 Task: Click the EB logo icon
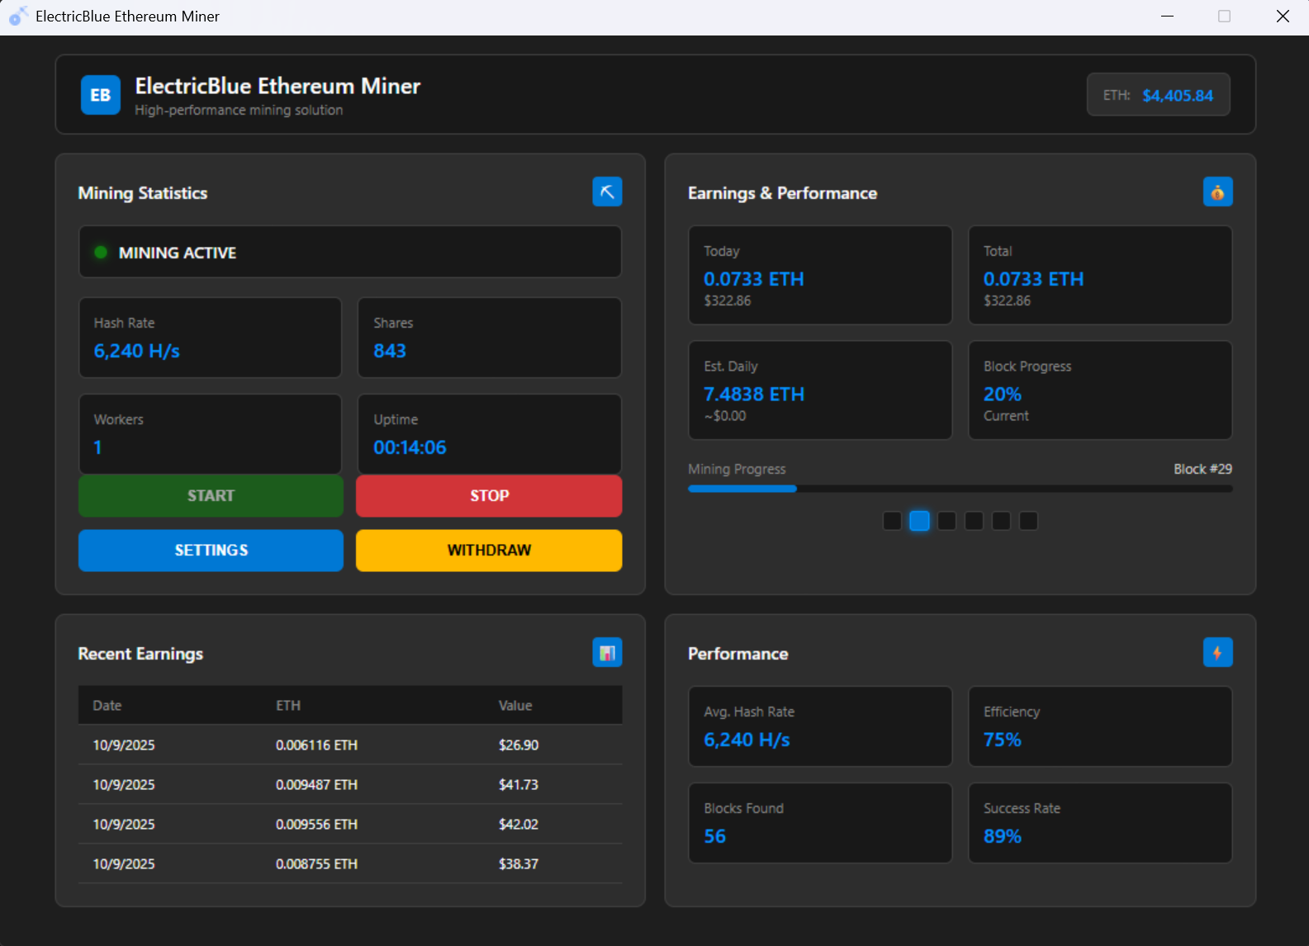(100, 95)
